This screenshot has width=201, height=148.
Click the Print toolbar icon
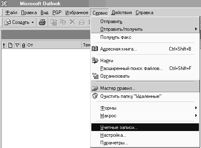click(x=42, y=22)
